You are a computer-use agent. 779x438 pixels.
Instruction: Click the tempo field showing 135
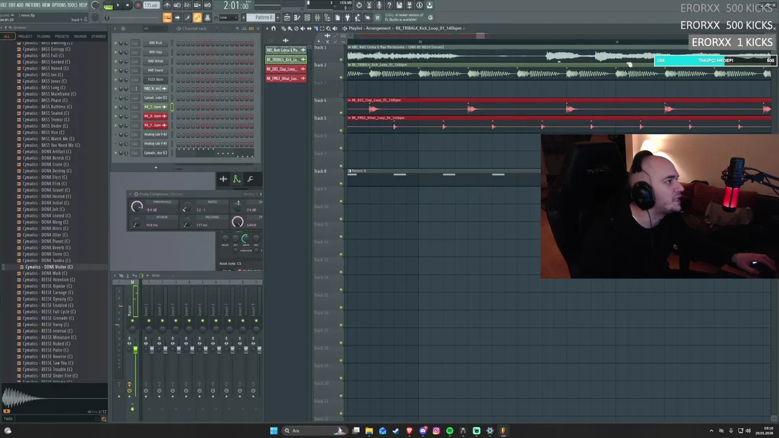pos(151,5)
